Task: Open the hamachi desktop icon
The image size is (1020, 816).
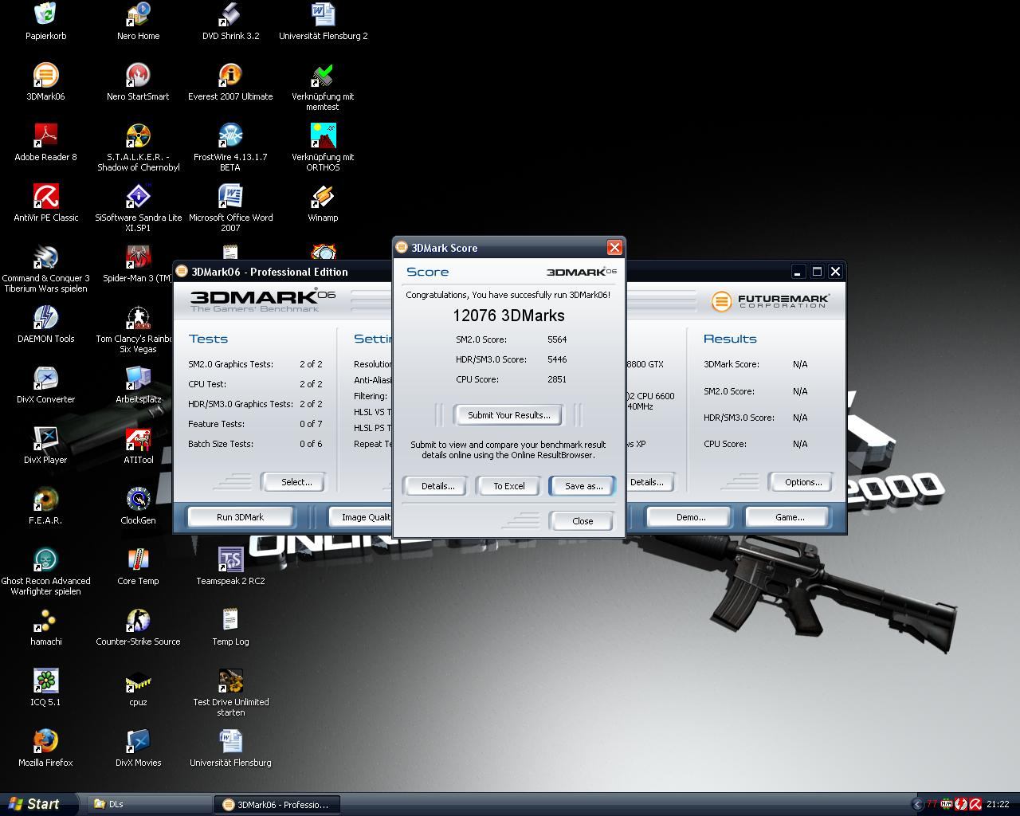Action: pos(45,620)
